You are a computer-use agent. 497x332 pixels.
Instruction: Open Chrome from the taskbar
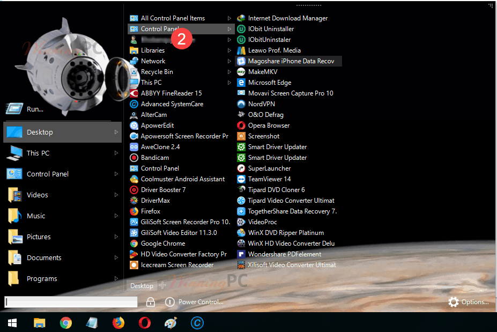click(65, 323)
